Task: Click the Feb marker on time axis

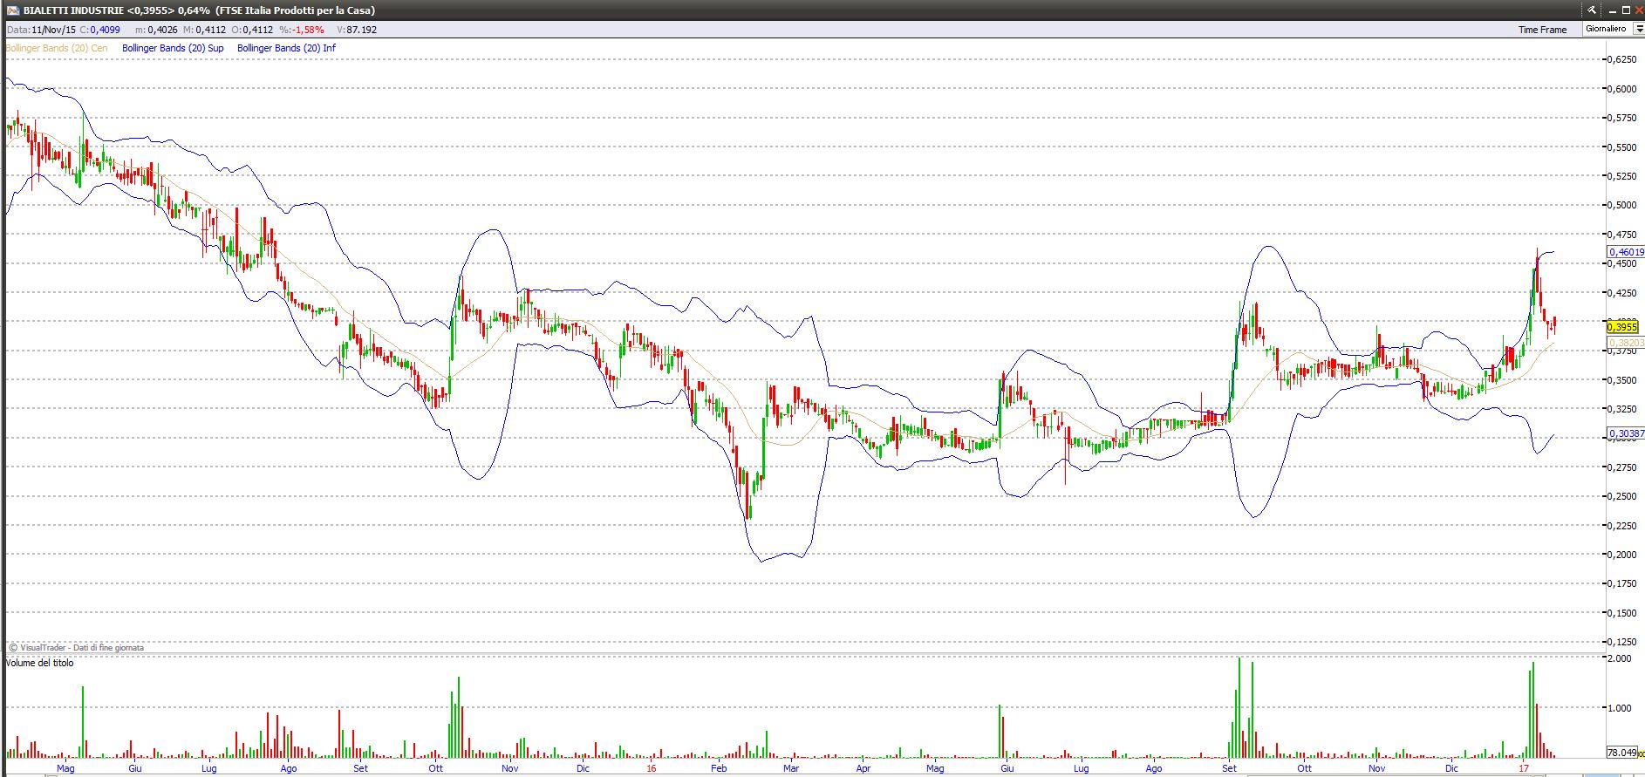Action: 719,768
